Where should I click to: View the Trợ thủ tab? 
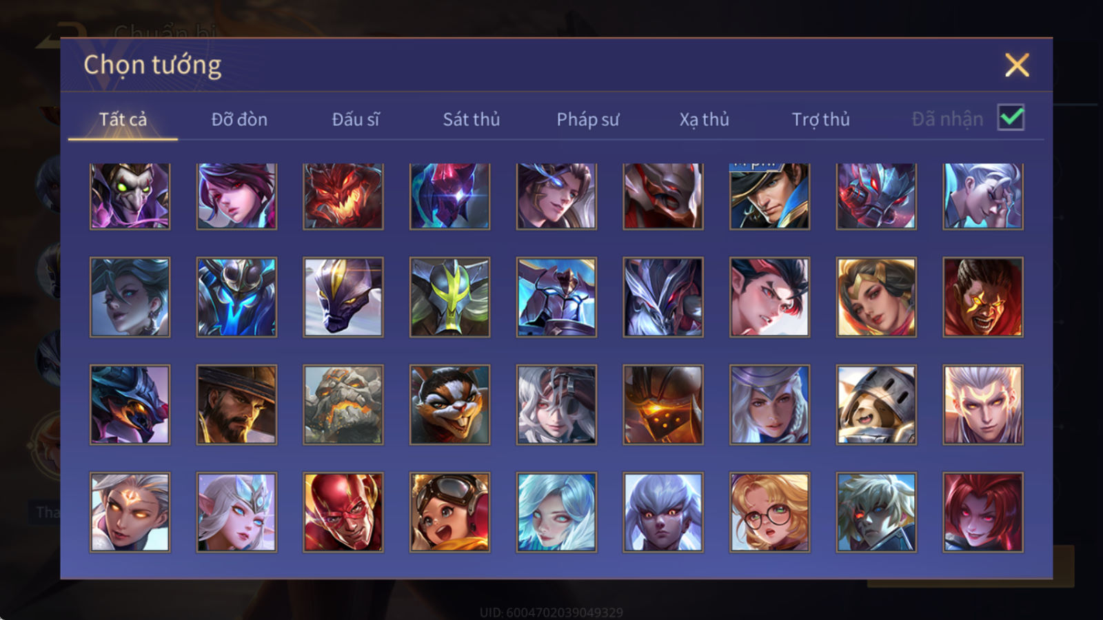pyautogui.click(x=820, y=119)
